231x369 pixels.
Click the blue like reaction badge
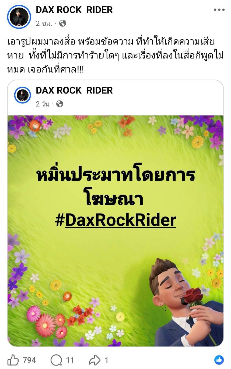[x=219, y=360]
